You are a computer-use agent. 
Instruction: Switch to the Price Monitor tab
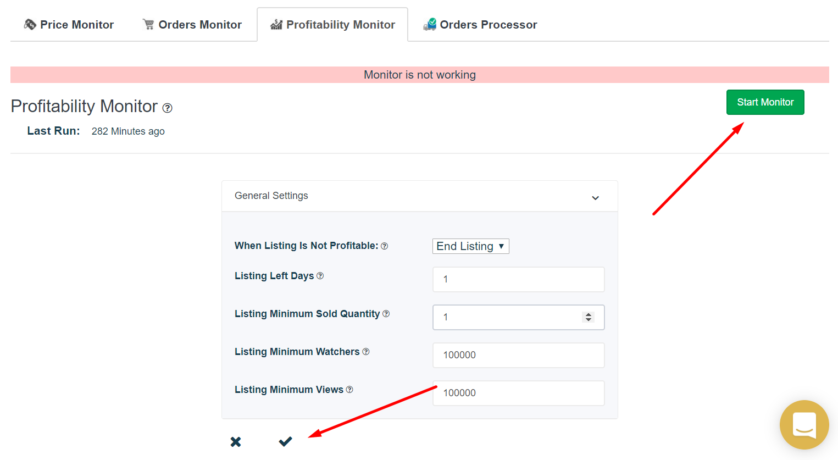point(69,25)
